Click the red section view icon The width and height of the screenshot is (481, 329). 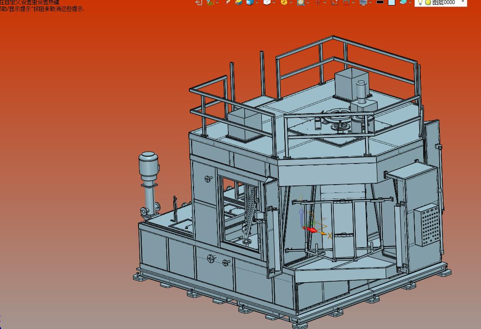pos(346,2)
